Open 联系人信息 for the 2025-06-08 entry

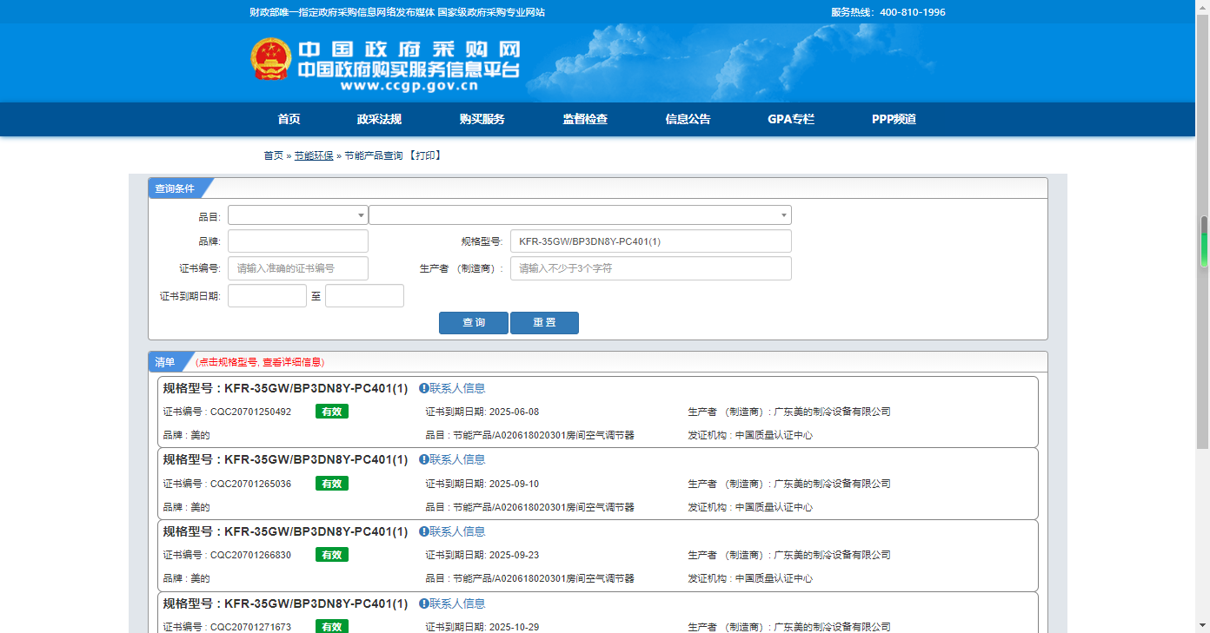click(x=457, y=388)
